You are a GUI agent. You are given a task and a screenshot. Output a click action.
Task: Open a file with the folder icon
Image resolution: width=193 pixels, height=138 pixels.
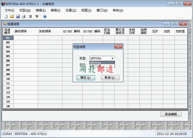click(12, 17)
